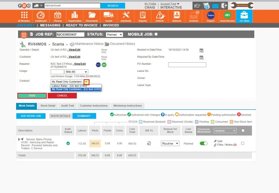Click the notifications icon showing 76
The width and height of the screenshot is (279, 193).
[x=206, y=6]
